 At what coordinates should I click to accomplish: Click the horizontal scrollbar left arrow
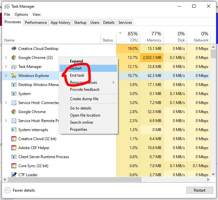(x=5, y=179)
